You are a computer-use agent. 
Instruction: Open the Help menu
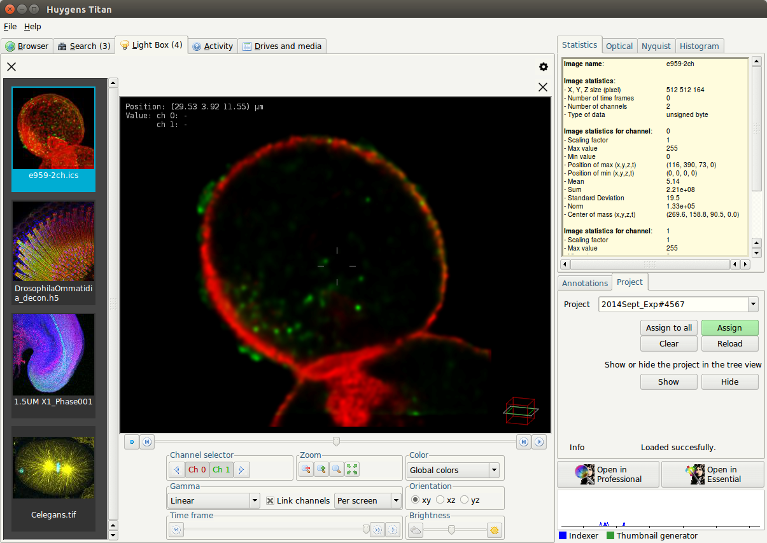pyautogui.click(x=32, y=27)
